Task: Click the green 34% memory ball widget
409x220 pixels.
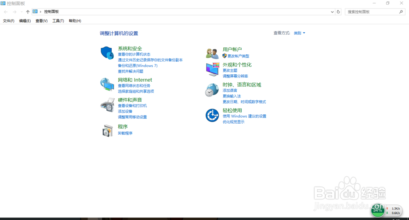Action: pos(378,210)
